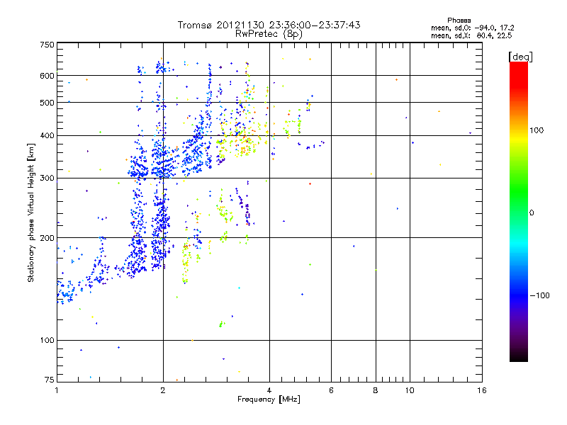Click the x-axis tick '4'
The height and width of the screenshot is (425, 567).
pyautogui.click(x=269, y=390)
